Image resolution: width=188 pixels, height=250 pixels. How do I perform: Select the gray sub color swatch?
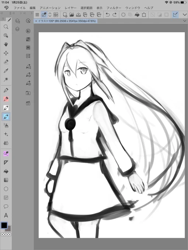(8, 229)
